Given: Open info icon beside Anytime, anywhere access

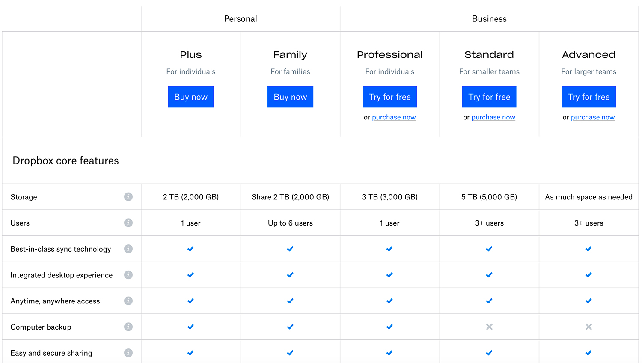Looking at the screenshot, I should pos(128,301).
